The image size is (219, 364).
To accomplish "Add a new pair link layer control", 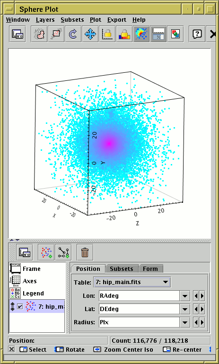I will [x=63, y=252].
